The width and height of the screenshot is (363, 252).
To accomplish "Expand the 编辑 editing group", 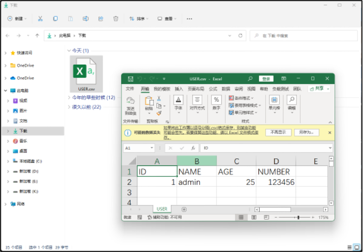I will 292,104.
